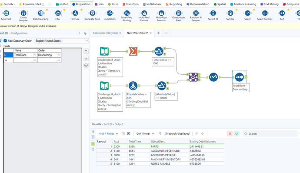Expand the 4 of 4 Fields selector

[109, 133]
